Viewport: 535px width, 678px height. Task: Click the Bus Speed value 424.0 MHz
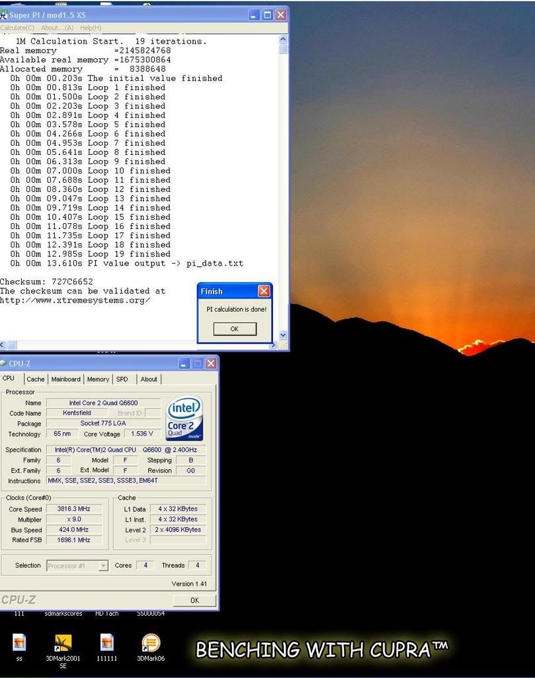(x=74, y=530)
